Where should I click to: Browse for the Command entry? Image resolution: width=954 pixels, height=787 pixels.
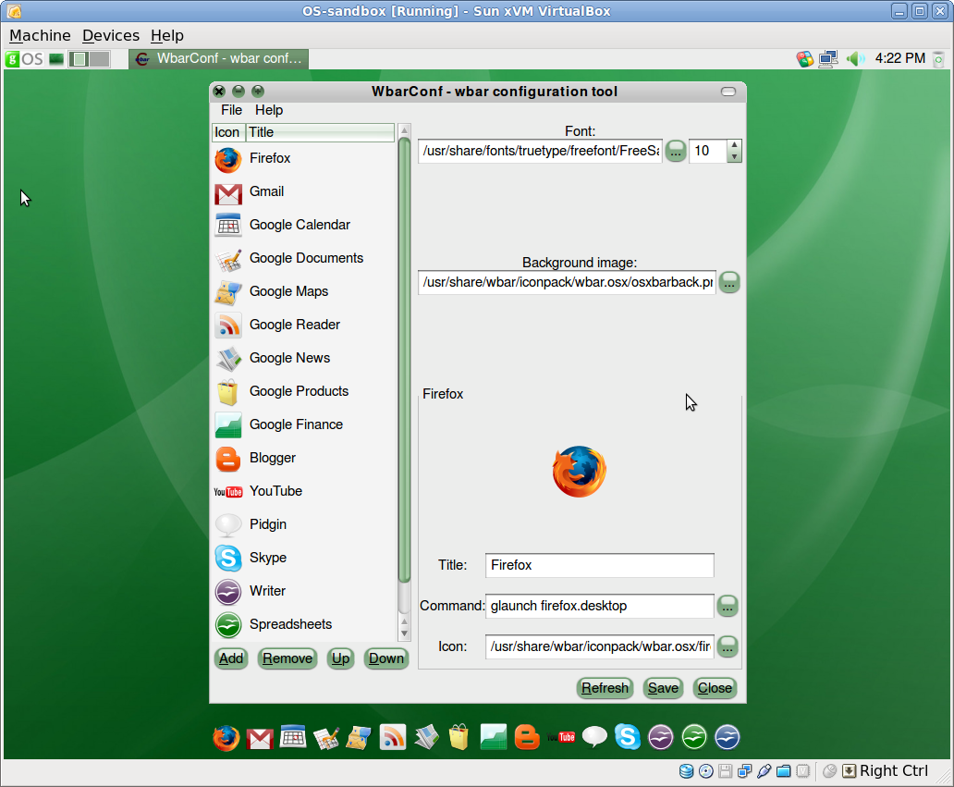(728, 607)
